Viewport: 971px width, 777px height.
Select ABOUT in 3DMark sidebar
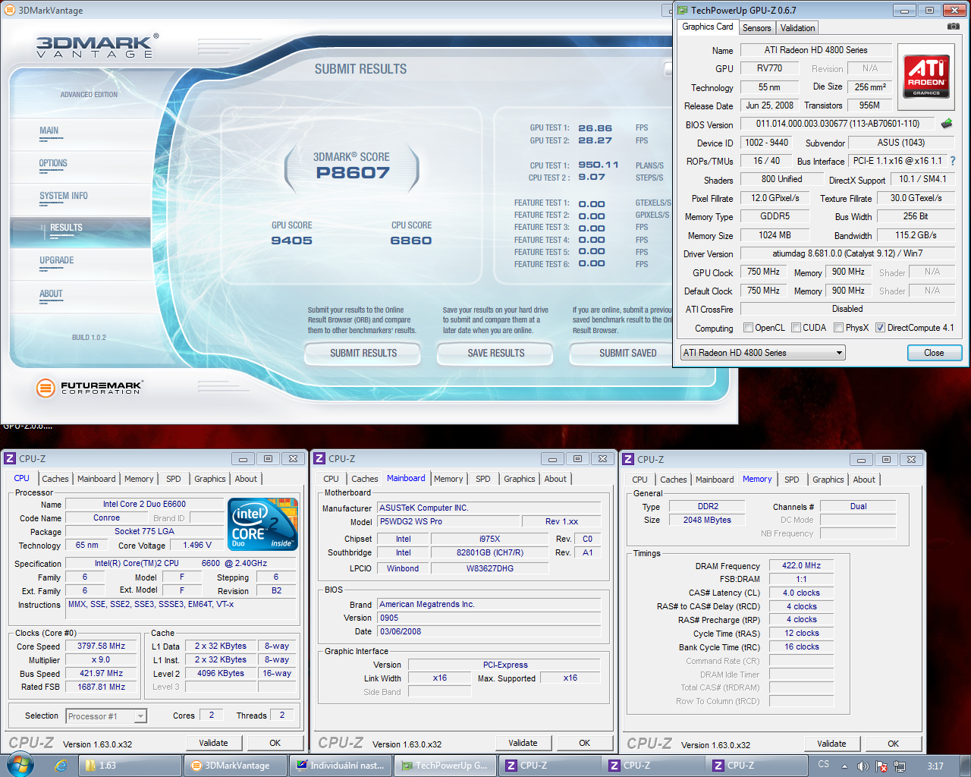pyautogui.click(x=51, y=294)
